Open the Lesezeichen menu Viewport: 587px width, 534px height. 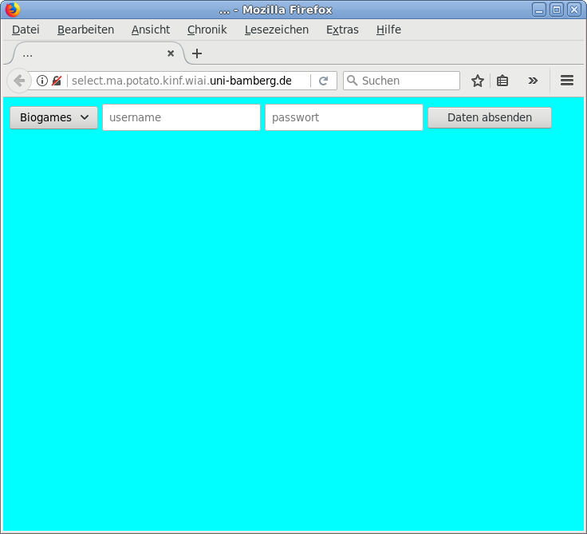[x=276, y=30]
